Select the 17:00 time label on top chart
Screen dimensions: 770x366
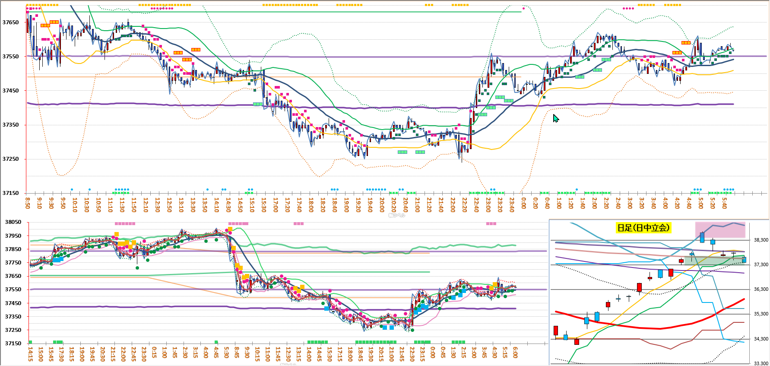click(276, 205)
